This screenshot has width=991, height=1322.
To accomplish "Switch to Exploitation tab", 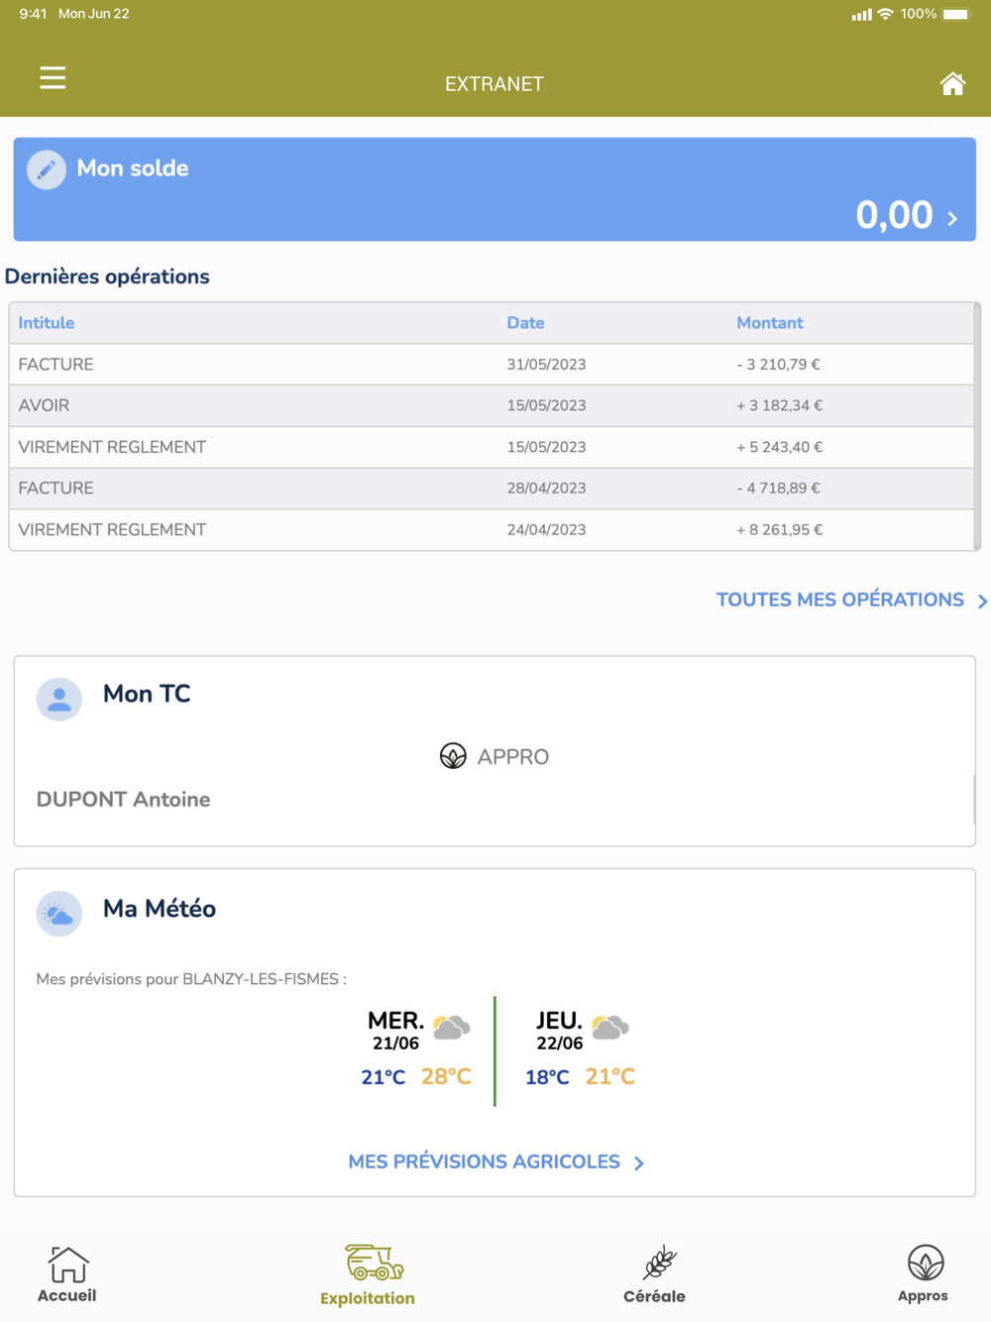I will pos(368,1275).
